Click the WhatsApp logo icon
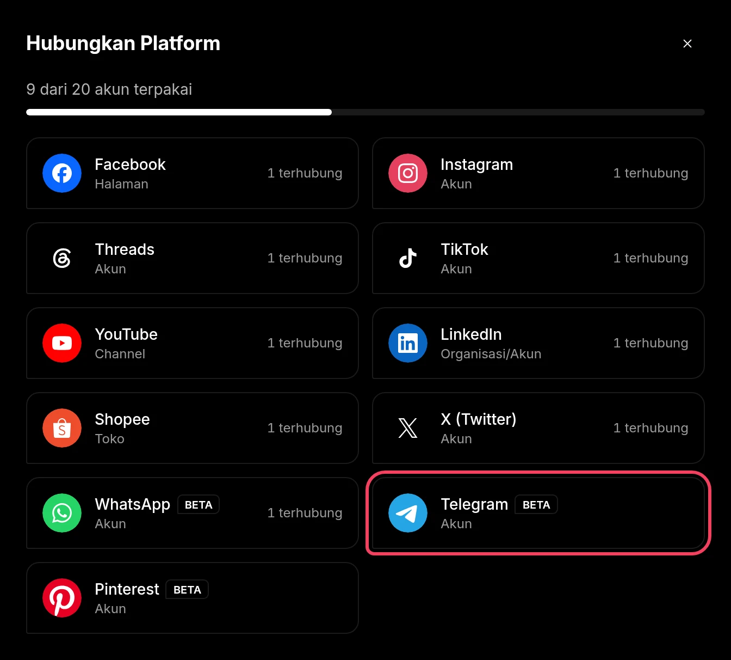Image resolution: width=731 pixels, height=660 pixels. click(x=62, y=513)
